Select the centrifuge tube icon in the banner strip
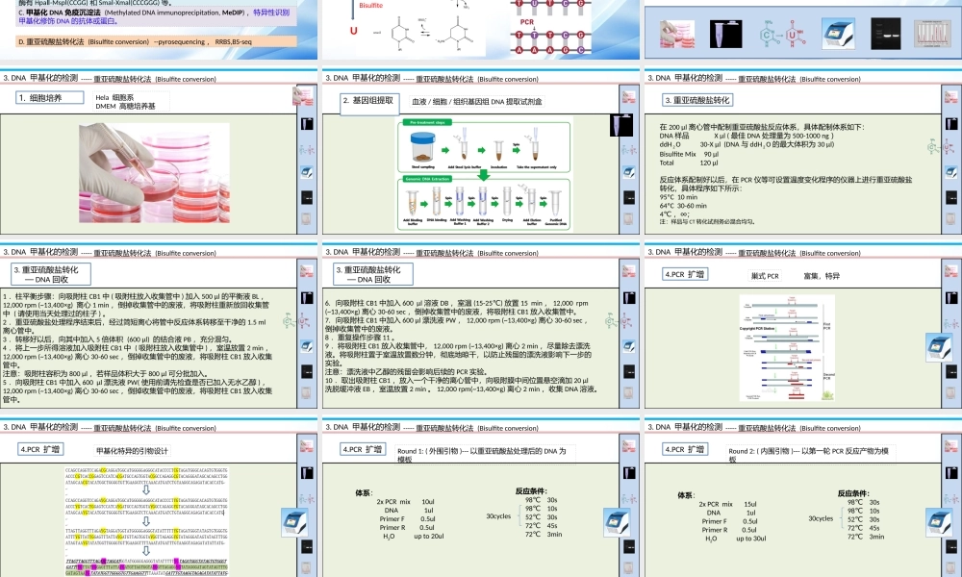This screenshot has width=962, height=577. (x=725, y=34)
